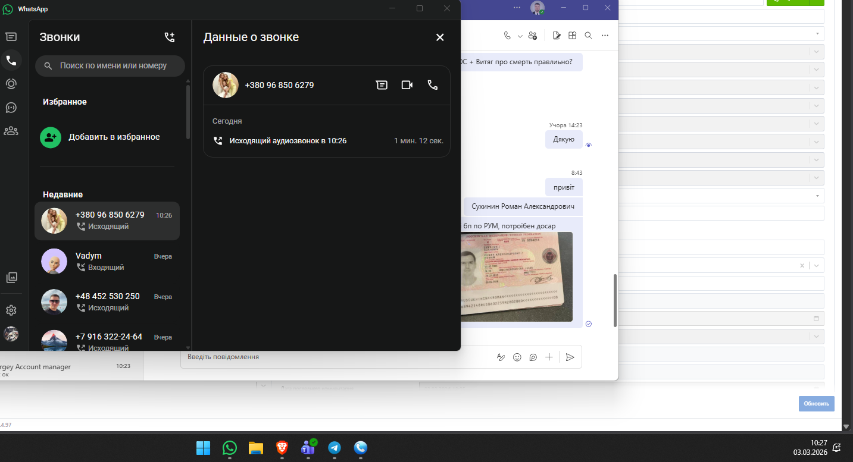853x462 pixels.
Task: Open the compose note icon in Teams header
Action: 557,36
